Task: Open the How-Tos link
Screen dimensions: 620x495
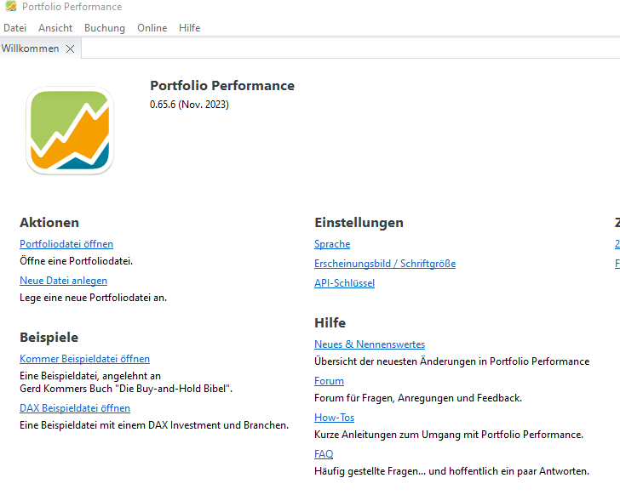Action: coord(334,418)
